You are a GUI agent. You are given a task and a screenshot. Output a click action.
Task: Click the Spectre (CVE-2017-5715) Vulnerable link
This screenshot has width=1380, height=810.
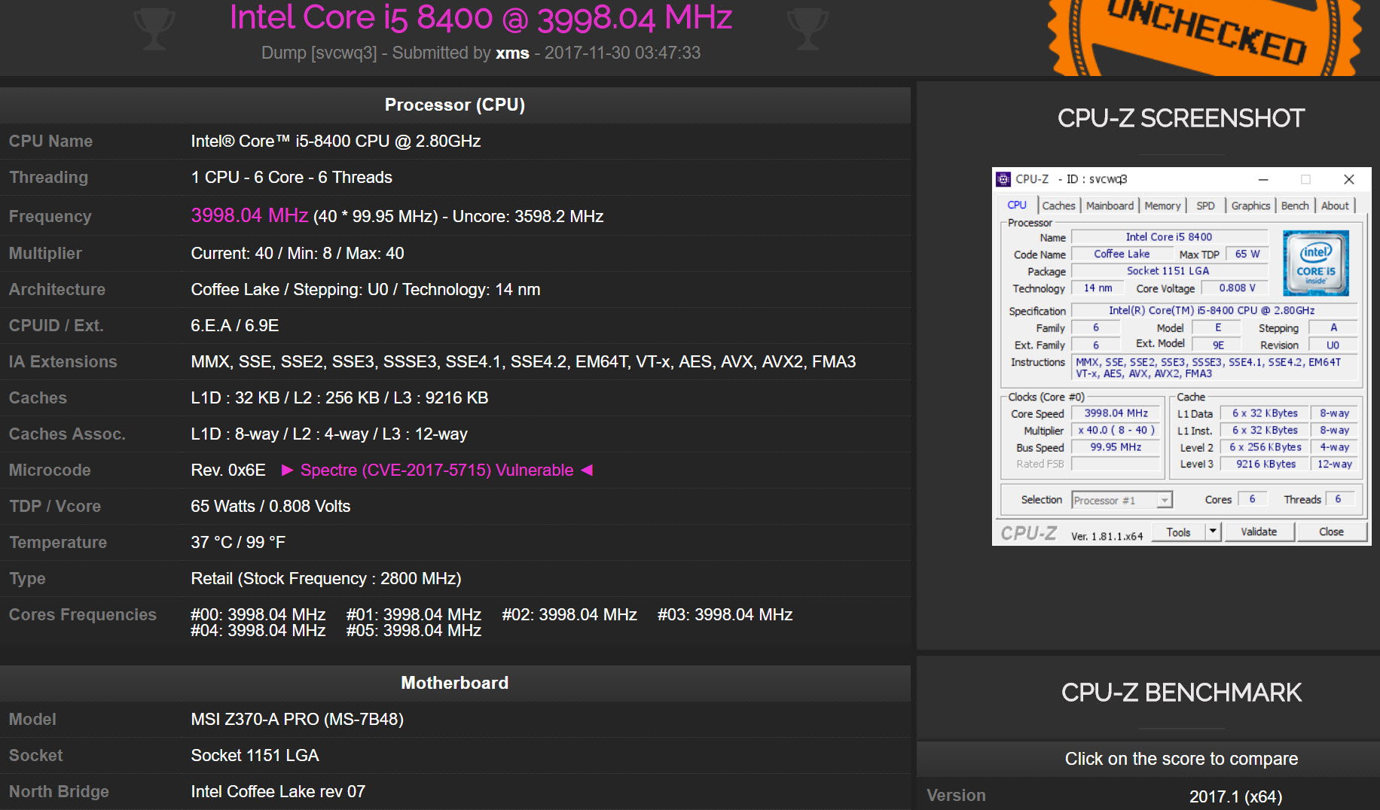[437, 470]
